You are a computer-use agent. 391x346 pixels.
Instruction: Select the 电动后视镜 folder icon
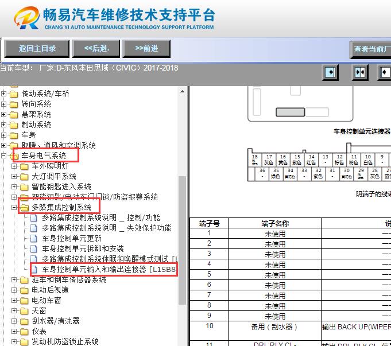pos(24,290)
